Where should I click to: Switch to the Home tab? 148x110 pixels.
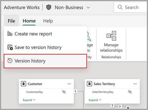29,21
